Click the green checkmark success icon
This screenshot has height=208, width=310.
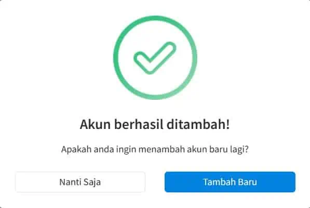coord(155,58)
